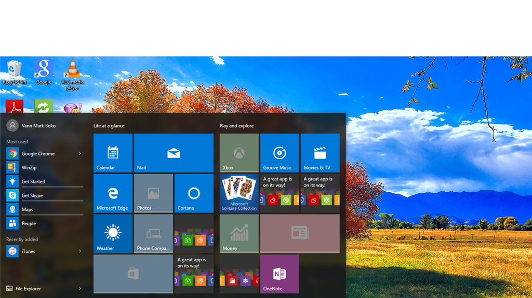Click the Play and explore group title
The width and height of the screenshot is (532, 298).
(x=236, y=125)
